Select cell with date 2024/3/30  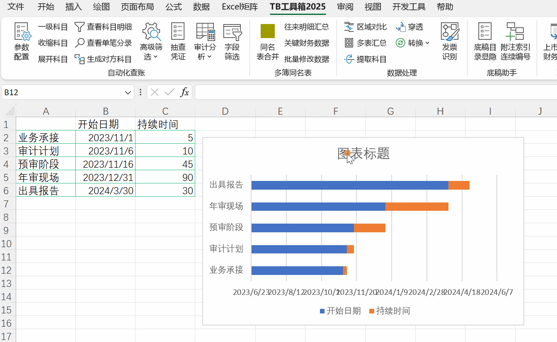click(106, 190)
